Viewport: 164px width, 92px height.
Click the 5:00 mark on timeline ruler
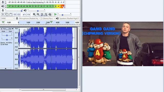(67, 22)
